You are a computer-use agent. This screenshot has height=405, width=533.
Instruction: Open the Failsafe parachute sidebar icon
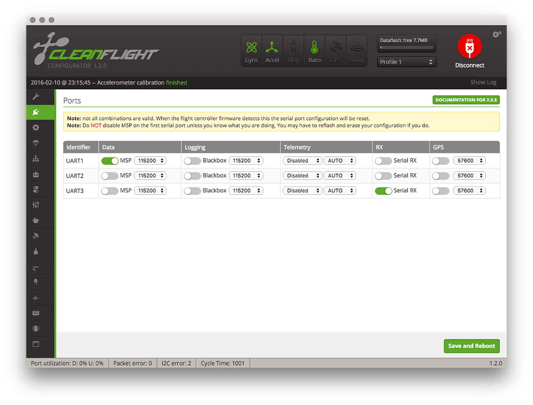[x=36, y=143]
